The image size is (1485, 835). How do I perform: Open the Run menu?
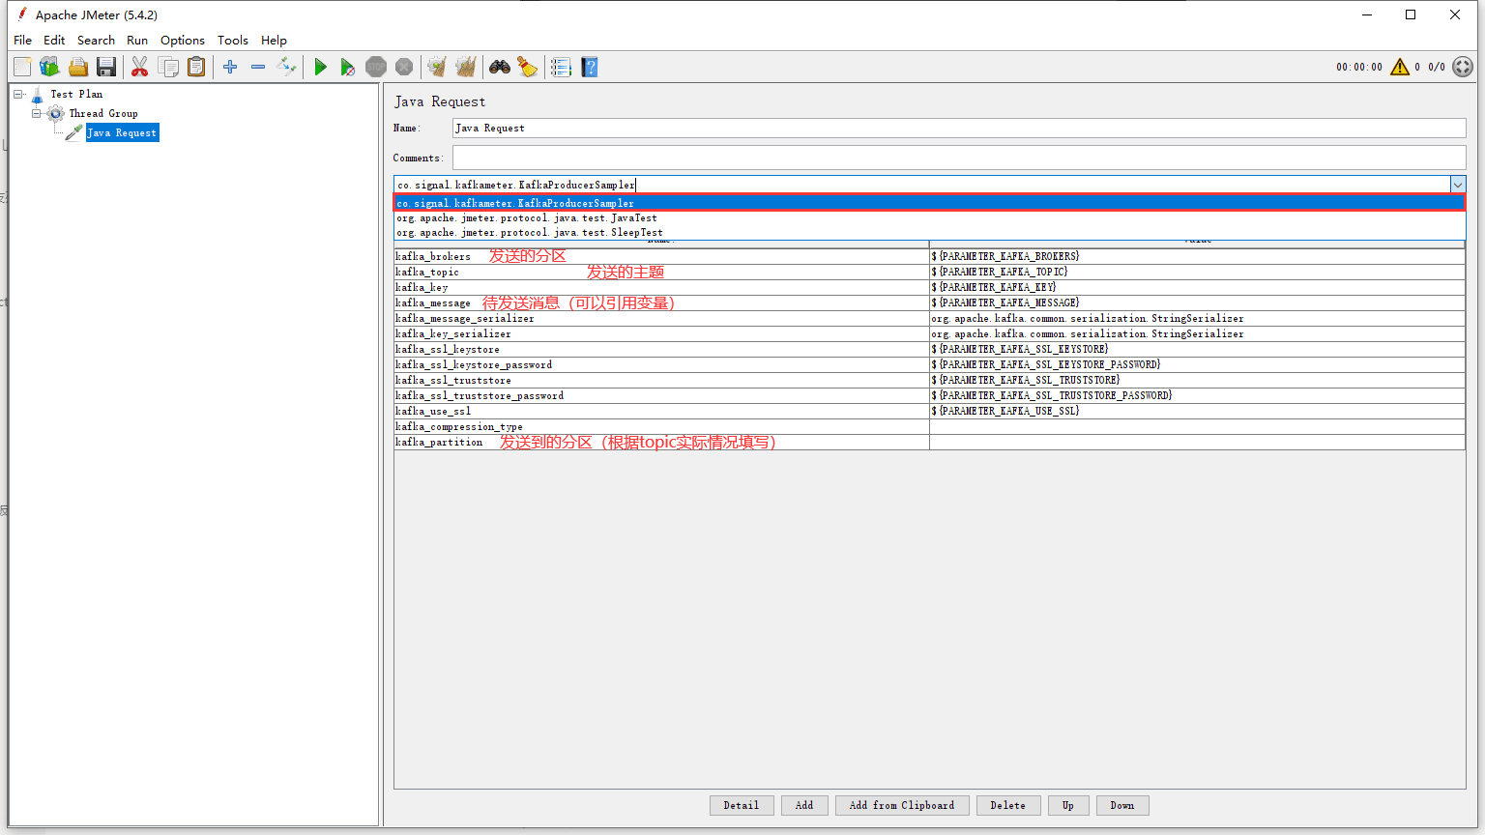click(x=137, y=40)
